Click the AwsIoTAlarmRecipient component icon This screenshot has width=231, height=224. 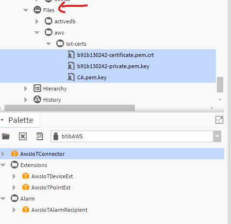tap(26, 210)
